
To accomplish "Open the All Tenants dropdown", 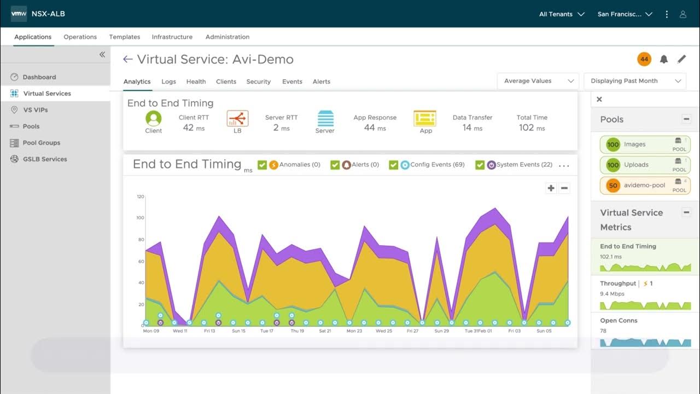I will point(562,14).
